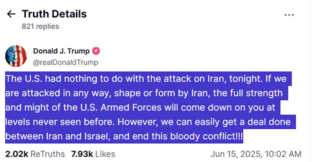The image size is (314, 162).
Task: Click the 2.02k ReTruths number
Action: (x=17, y=154)
